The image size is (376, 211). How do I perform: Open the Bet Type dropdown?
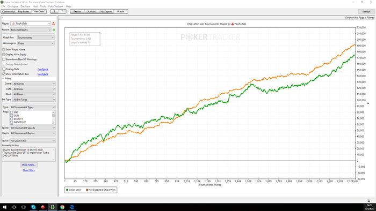[34, 100]
